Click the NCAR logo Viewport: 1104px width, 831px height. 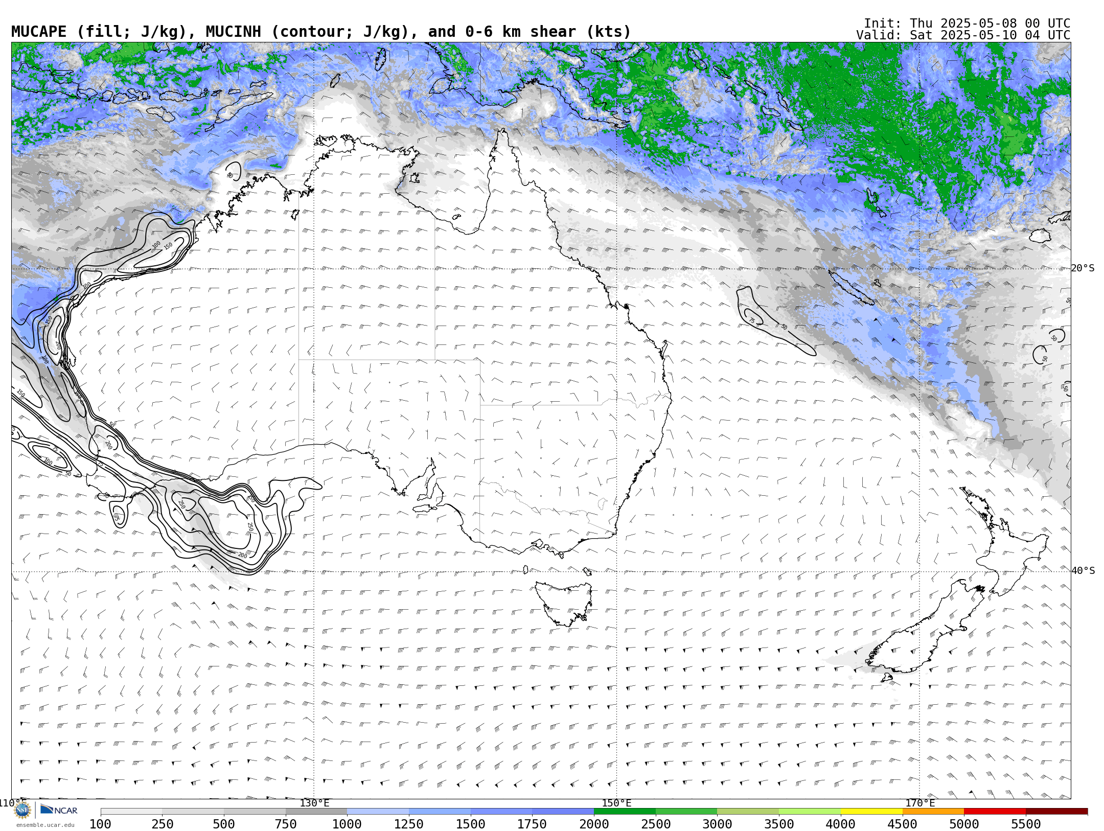pos(59,810)
